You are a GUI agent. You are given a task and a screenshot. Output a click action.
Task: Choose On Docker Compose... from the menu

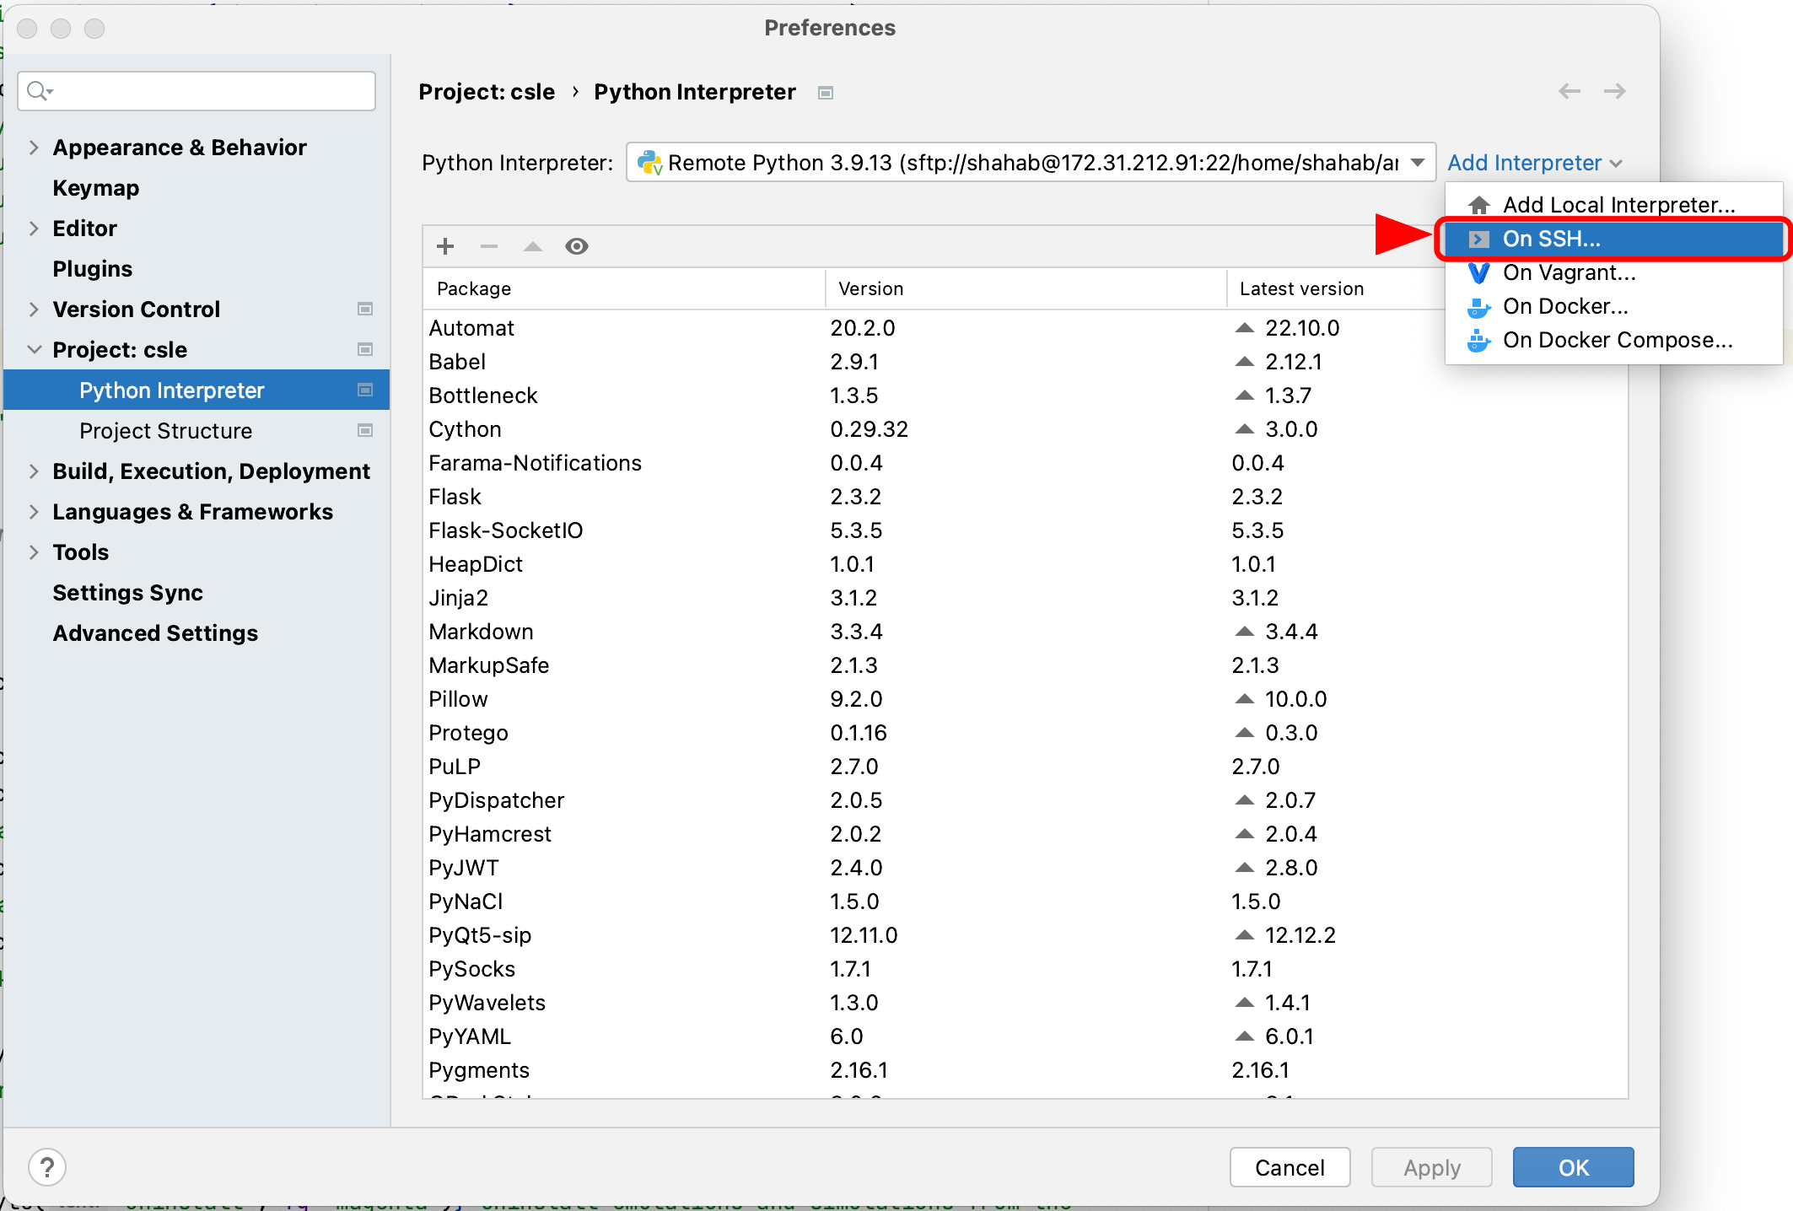click(x=1617, y=340)
